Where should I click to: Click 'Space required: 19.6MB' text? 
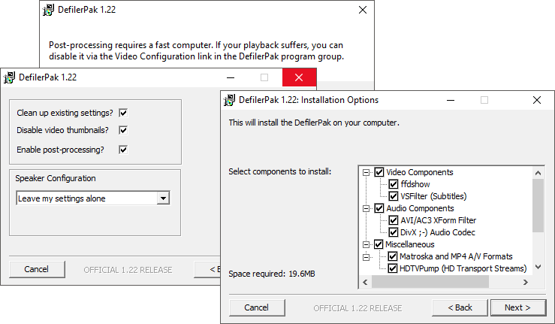click(x=272, y=274)
